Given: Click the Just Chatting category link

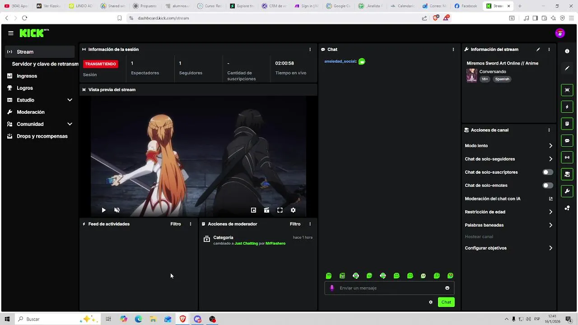Looking at the screenshot, I should coord(246,243).
